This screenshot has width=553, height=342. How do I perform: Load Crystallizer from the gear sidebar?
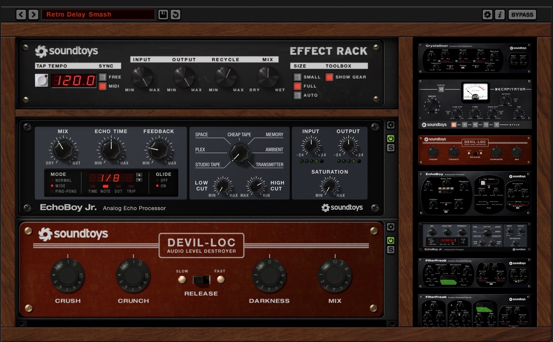coord(475,58)
